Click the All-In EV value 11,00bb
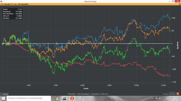 coord(19,16)
